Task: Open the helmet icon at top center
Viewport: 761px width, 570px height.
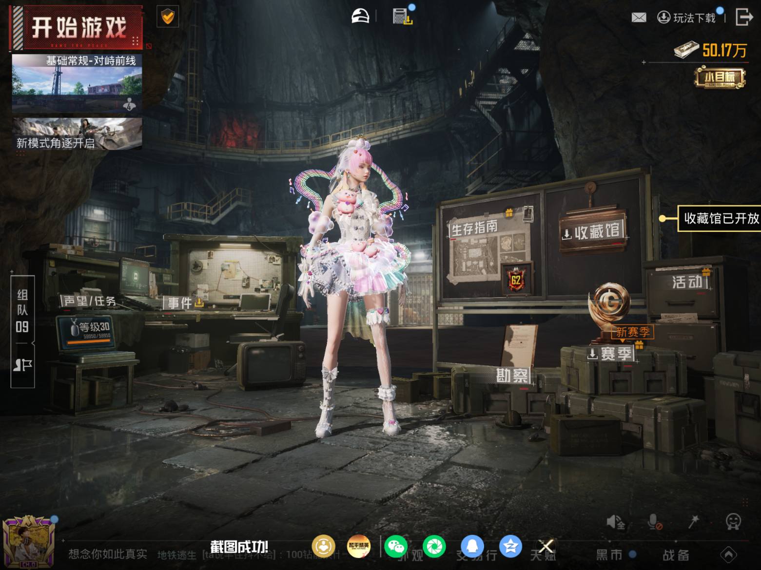Action: [361, 16]
